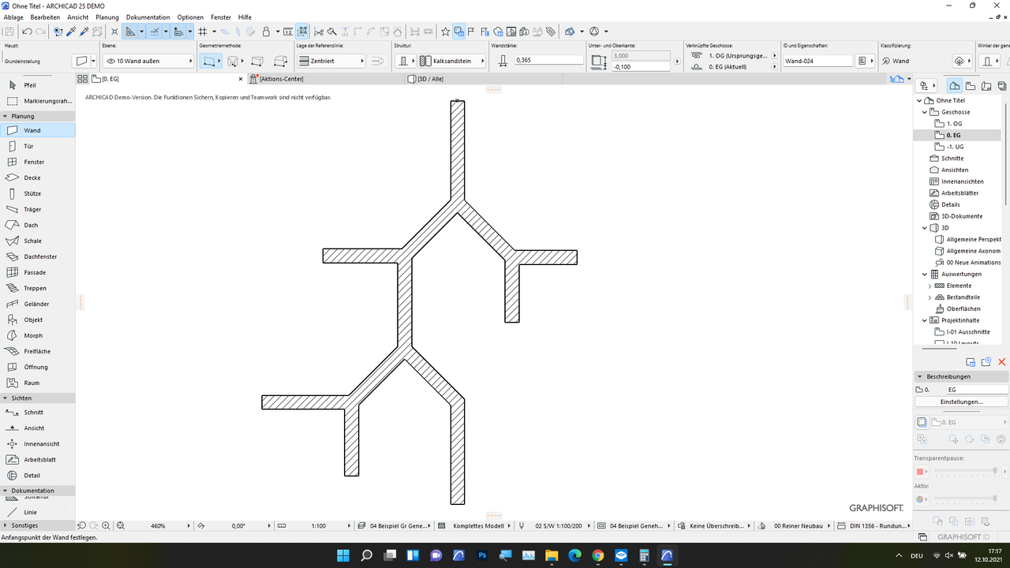Select the Geländer railing tool
Viewport: 1010px width, 568px height.
point(38,304)
